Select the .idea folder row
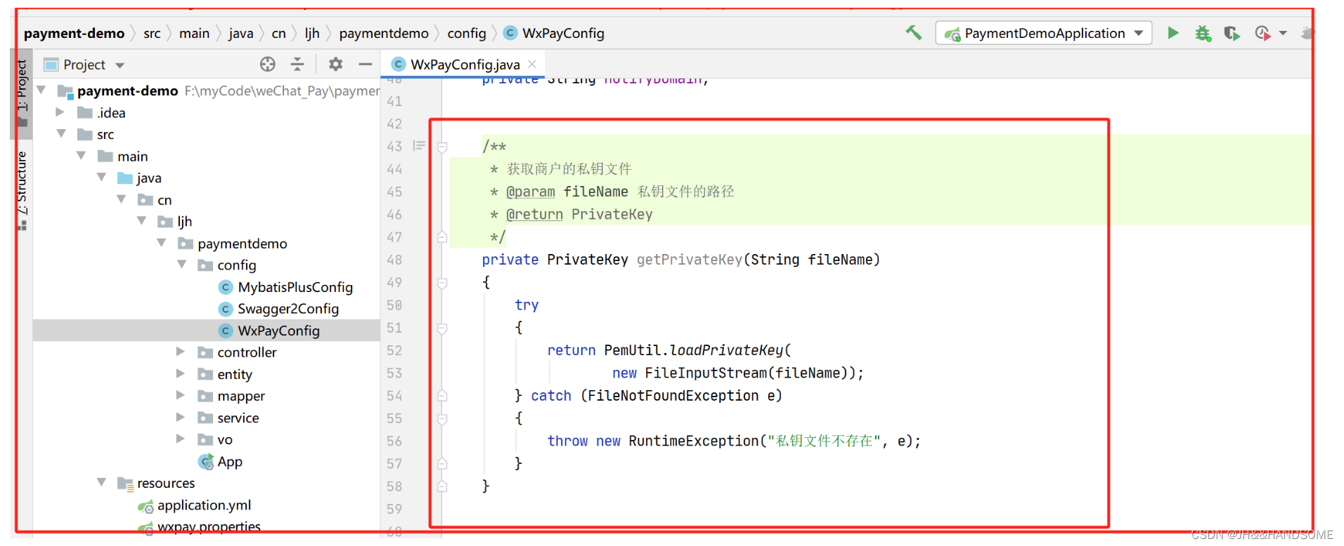 [x=206, y=112]
